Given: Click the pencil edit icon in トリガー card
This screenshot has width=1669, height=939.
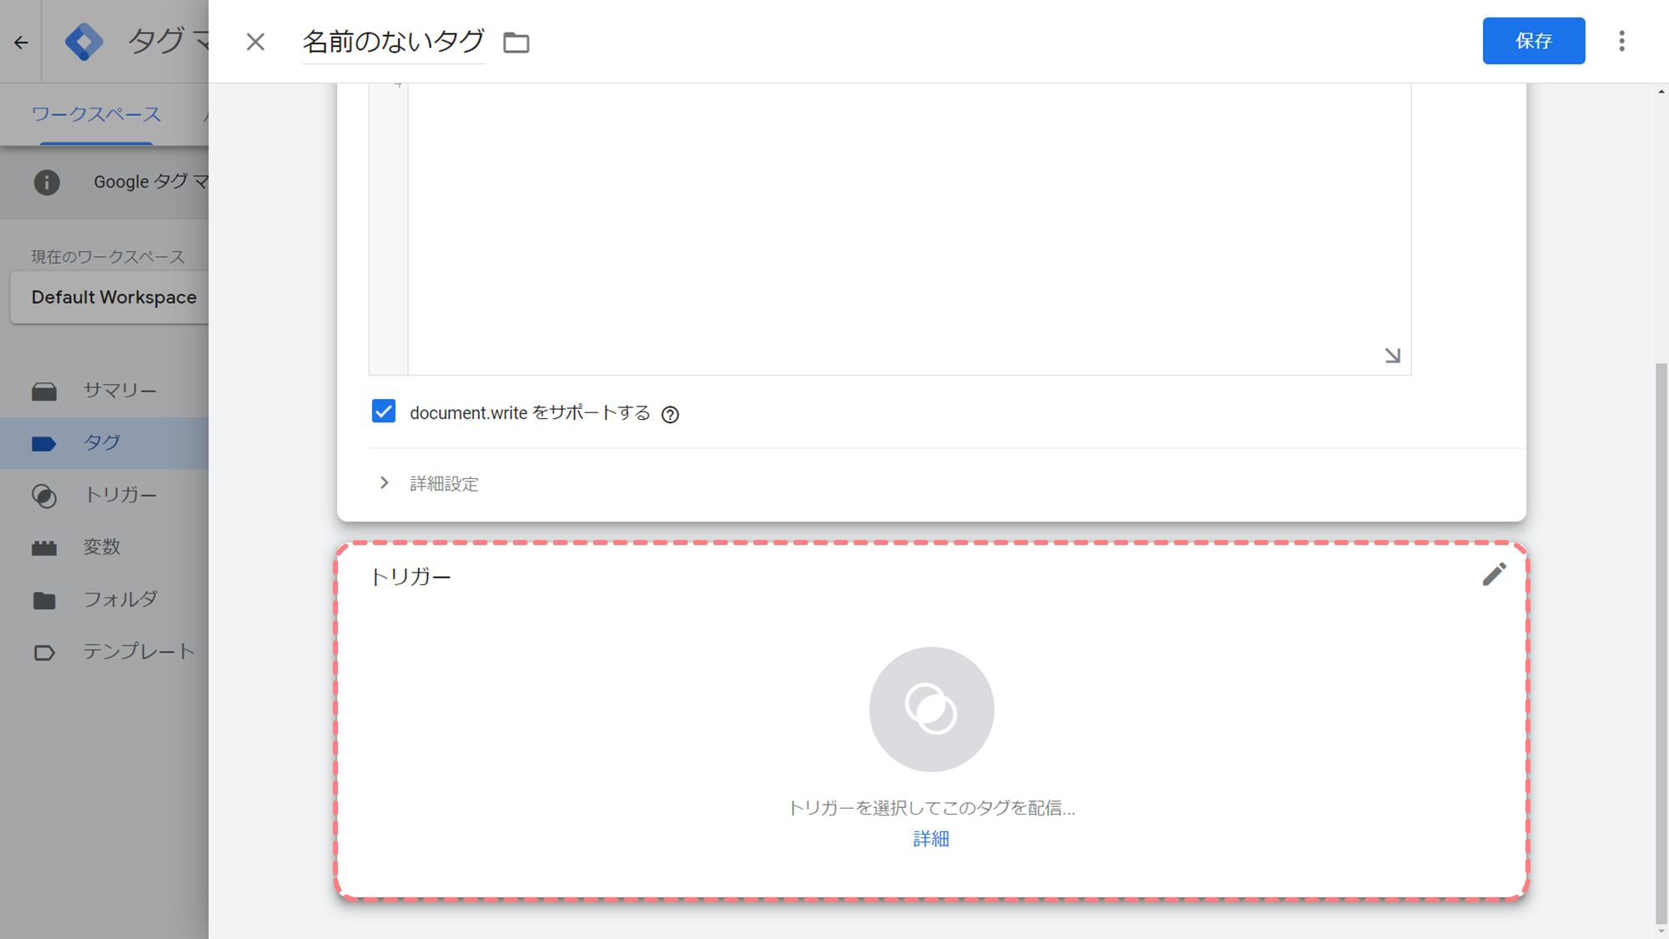Looking at the screenshot, I should (x=1494, y=574).
